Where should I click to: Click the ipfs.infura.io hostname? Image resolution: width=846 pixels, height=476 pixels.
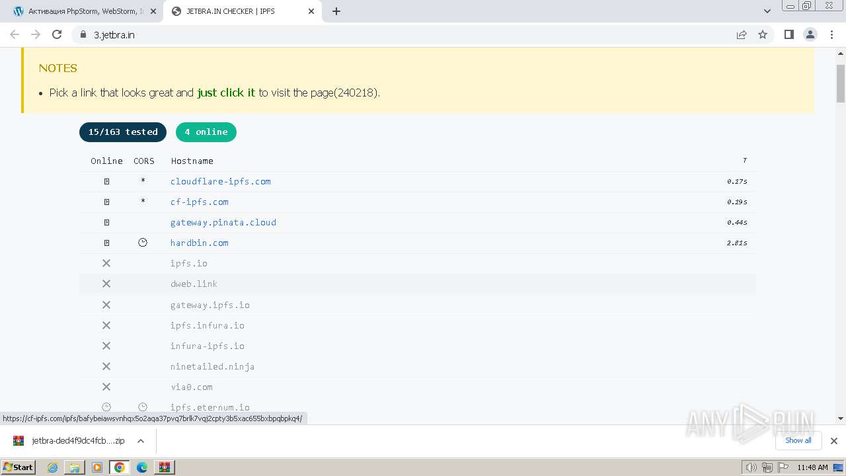[x=208, y=325]
